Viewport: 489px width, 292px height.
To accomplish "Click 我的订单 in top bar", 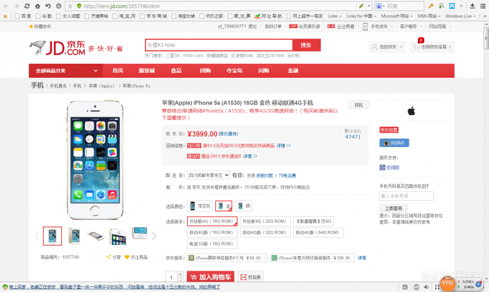I will pos(273,26).
